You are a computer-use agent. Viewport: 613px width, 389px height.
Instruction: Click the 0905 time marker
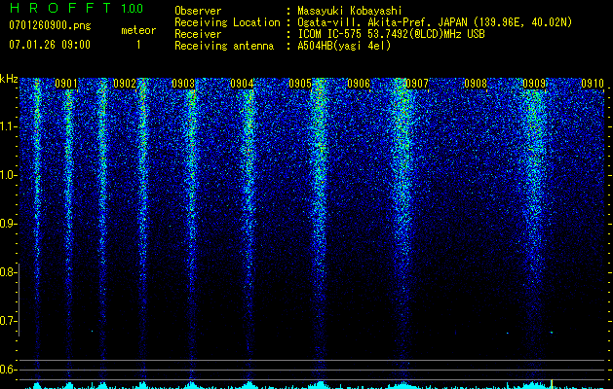300,85
